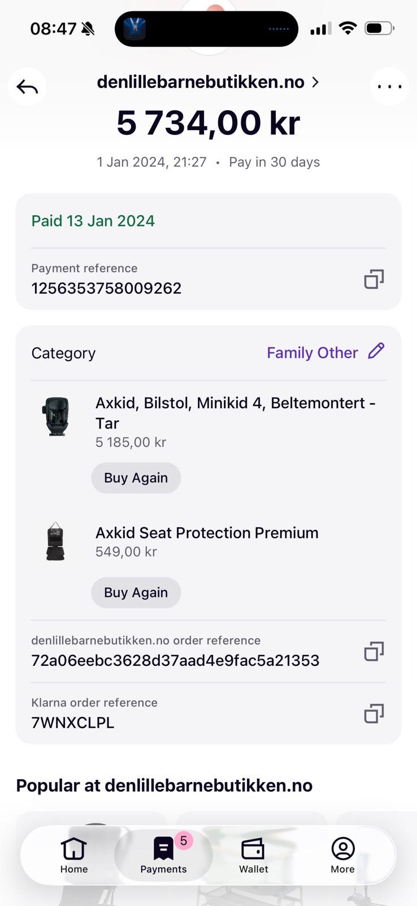Viewport: 417px width, 906px height.
Task: Tap the Paid 13 Jan 2024 status
Action: [93, 221]
